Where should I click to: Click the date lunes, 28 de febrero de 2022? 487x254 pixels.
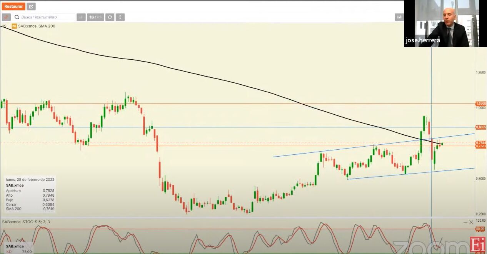pos(30,179)
